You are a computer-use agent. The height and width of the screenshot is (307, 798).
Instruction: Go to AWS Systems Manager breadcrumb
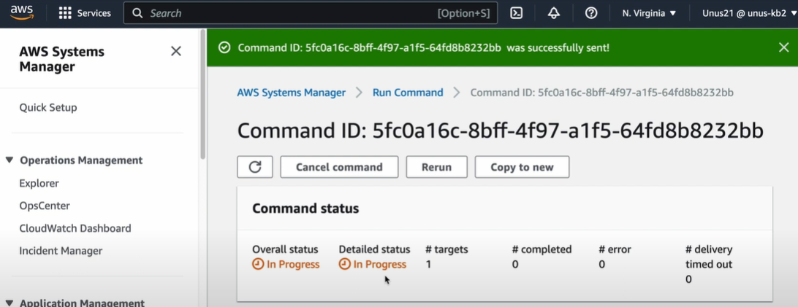coord(291,93)
